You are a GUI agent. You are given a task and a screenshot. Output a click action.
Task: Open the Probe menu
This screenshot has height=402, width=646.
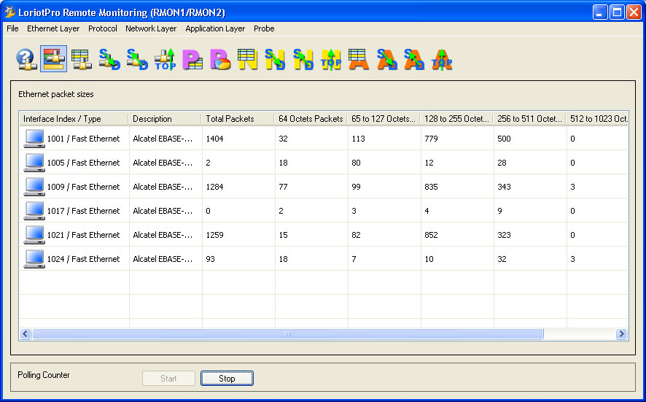click(x=264, y=28)
